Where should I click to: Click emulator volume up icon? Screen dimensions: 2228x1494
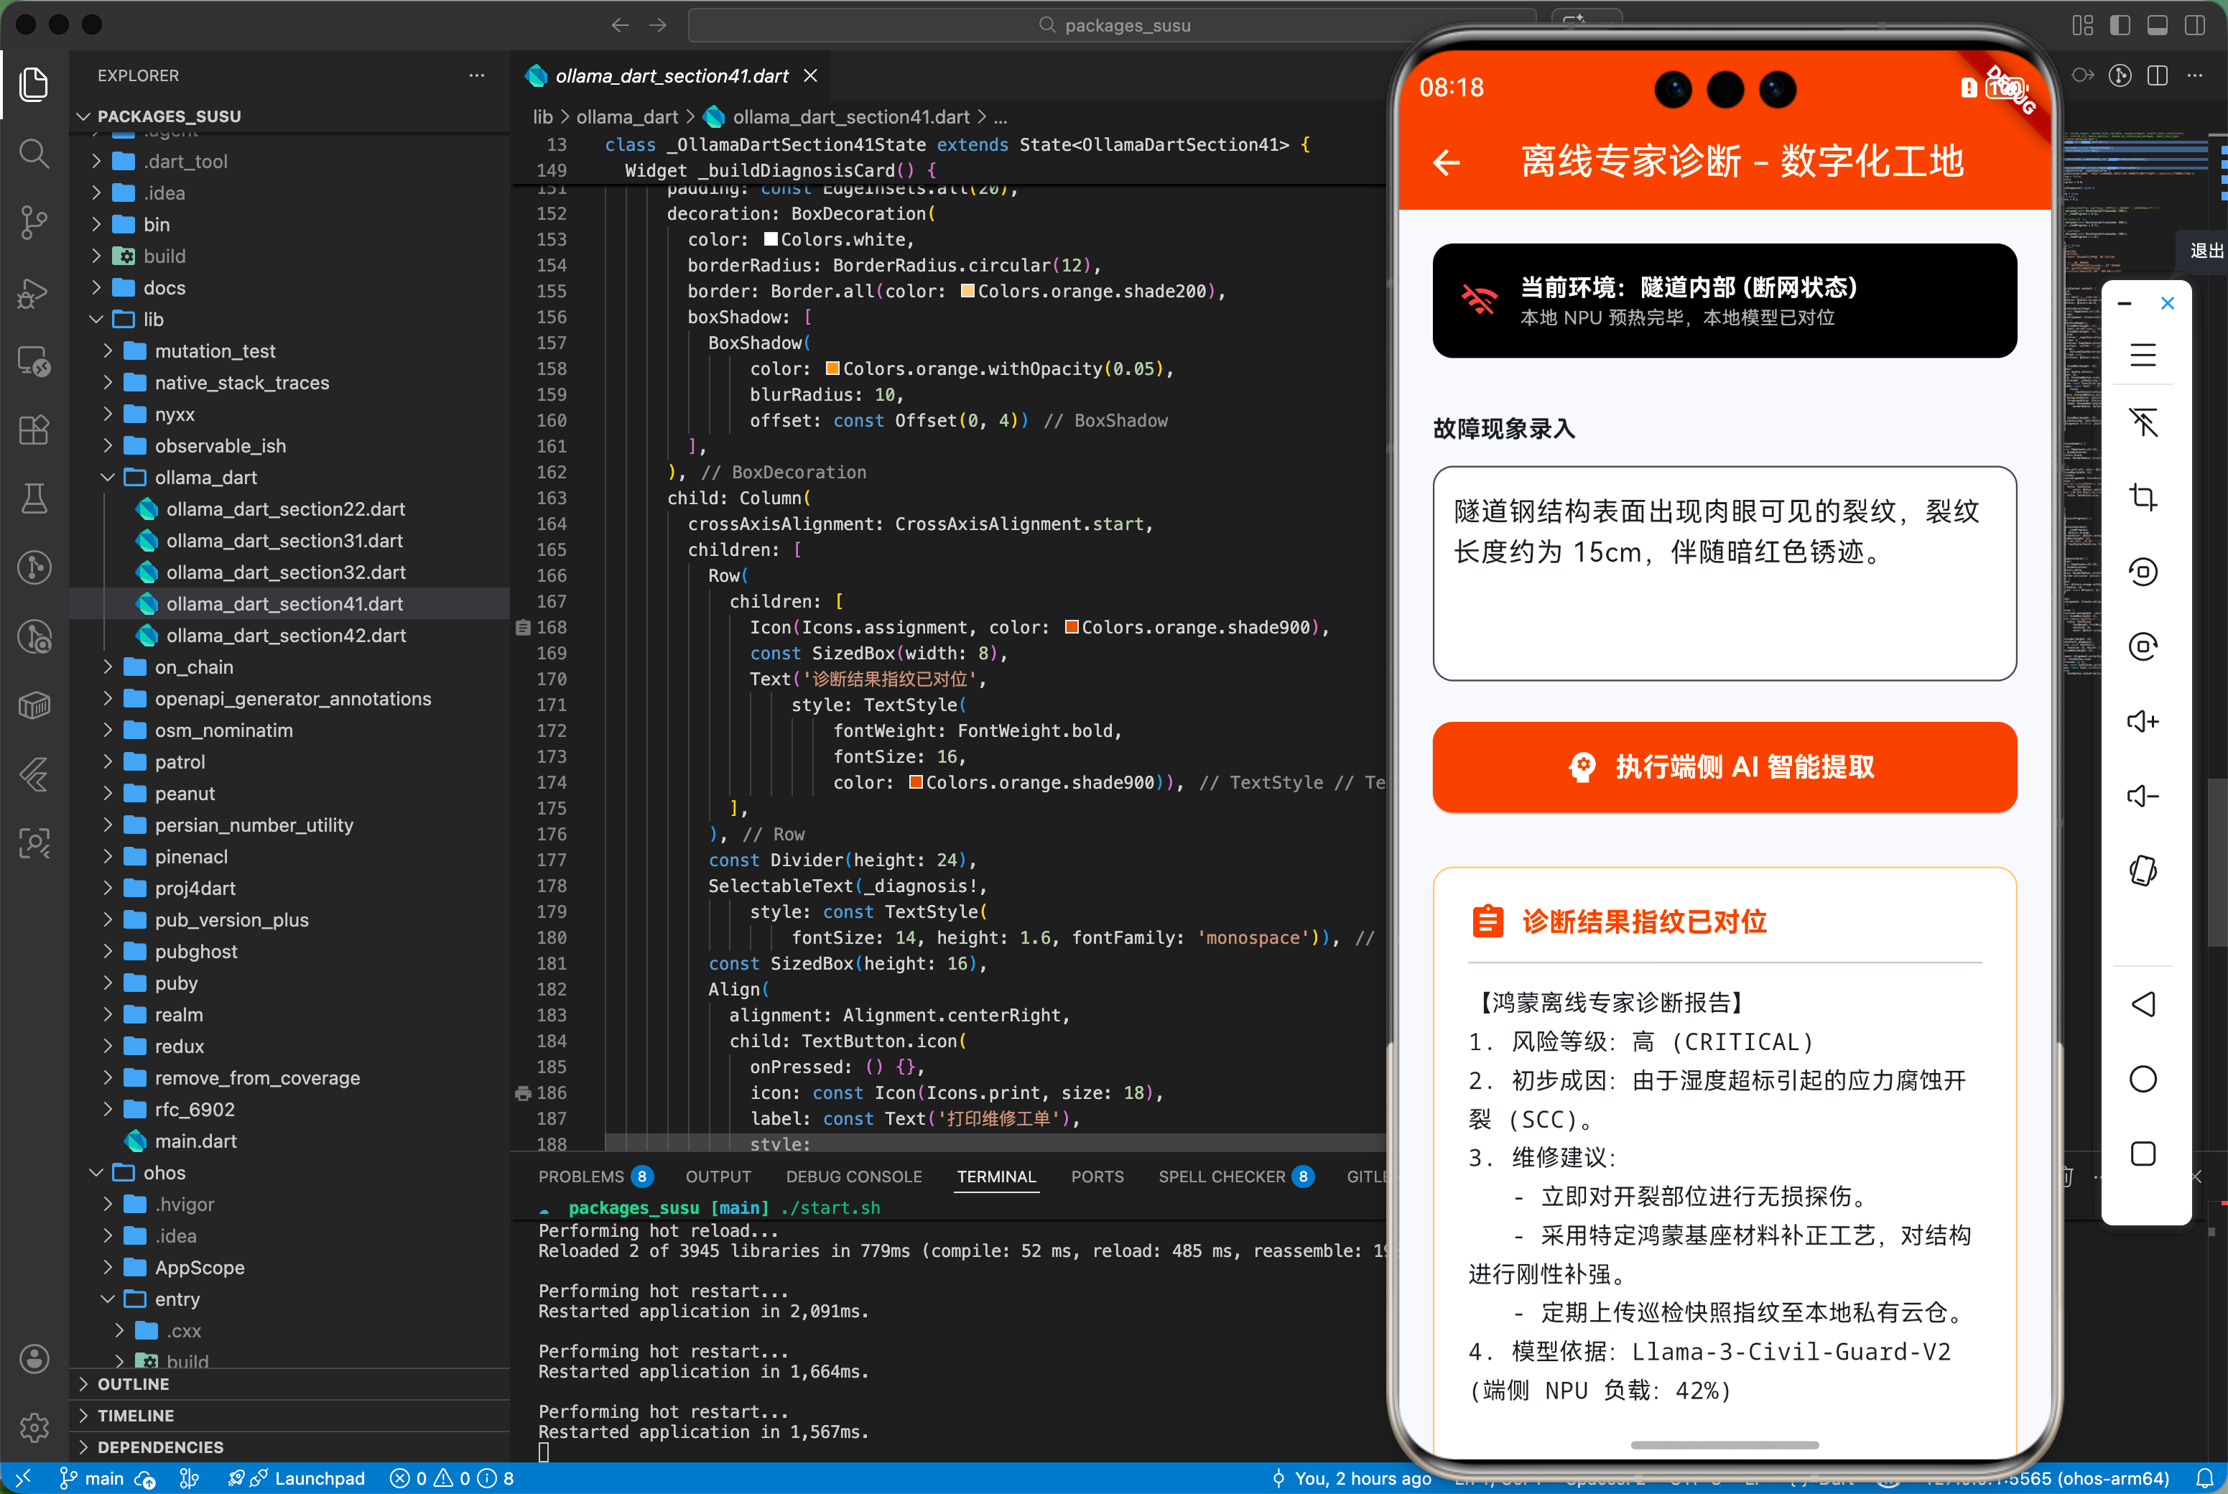click(2143, 721)
